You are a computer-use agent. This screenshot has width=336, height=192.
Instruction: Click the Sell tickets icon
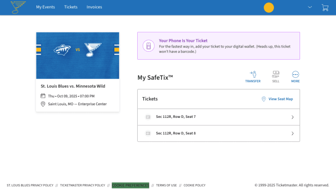click(x=276, y=75)
